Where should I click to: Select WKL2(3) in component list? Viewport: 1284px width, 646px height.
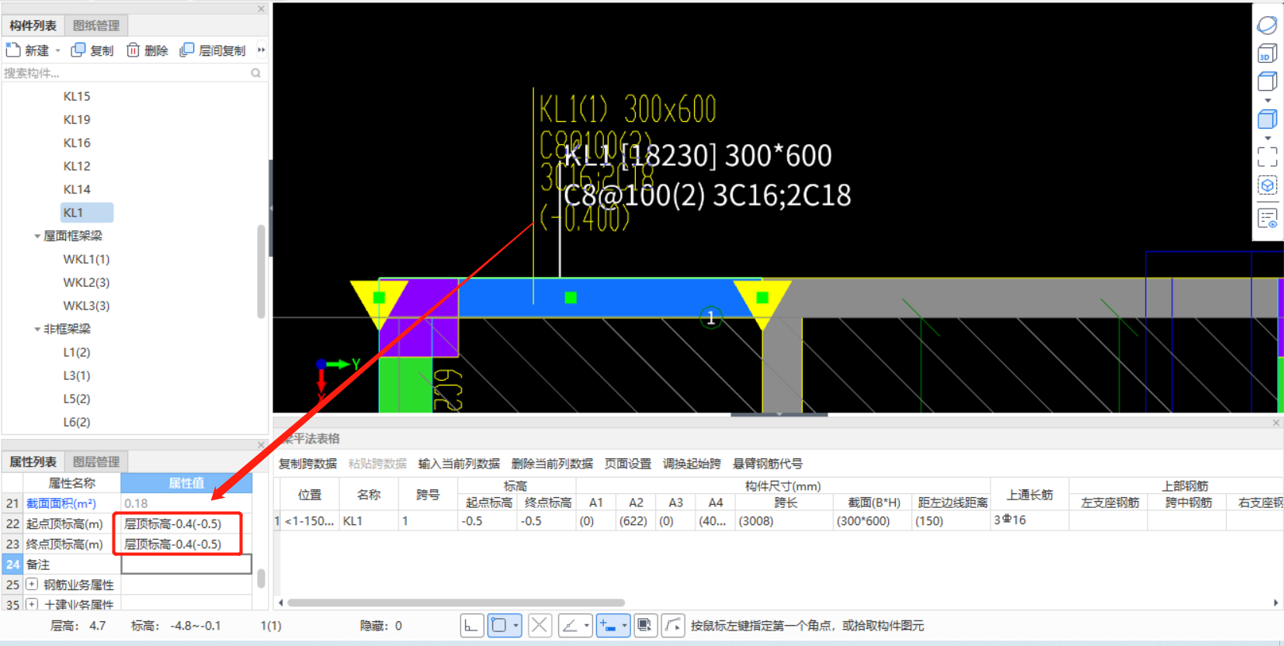point(86,282)
